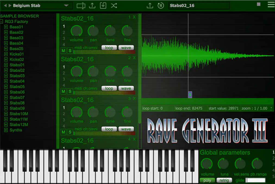The width and height of the screenshot is (275, 184).
Task: Expand the Bass03 folder plus icon
Action: click(6, 38)
